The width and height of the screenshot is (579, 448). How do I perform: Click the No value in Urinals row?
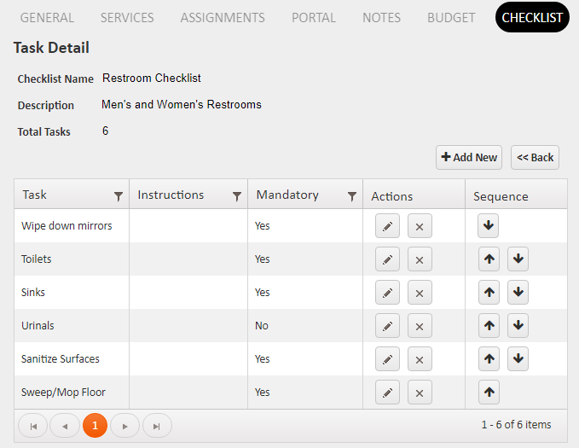[262, 325]
